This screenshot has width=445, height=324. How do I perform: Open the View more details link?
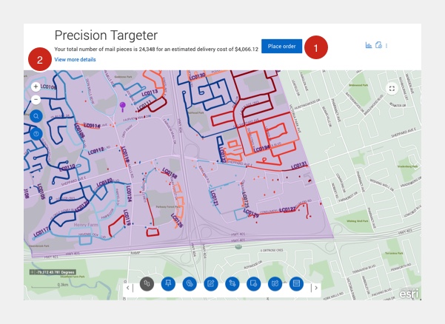(x=75, y=59)
